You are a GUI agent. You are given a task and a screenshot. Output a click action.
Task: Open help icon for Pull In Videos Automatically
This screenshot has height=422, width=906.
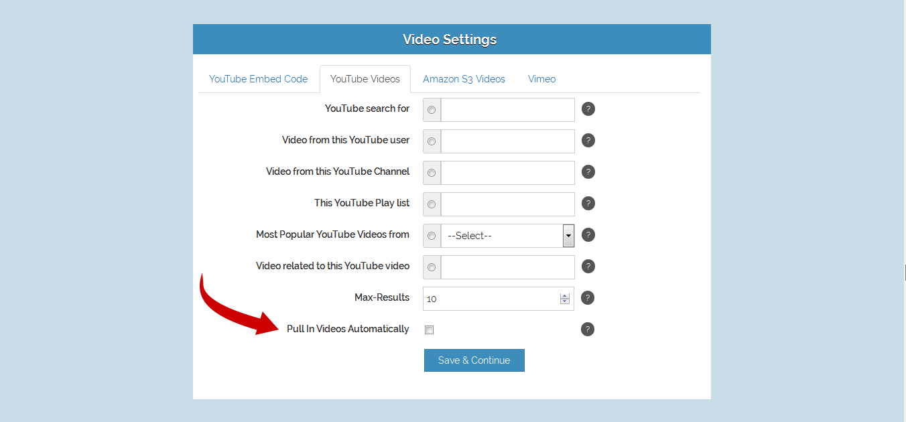pos(588,330)
